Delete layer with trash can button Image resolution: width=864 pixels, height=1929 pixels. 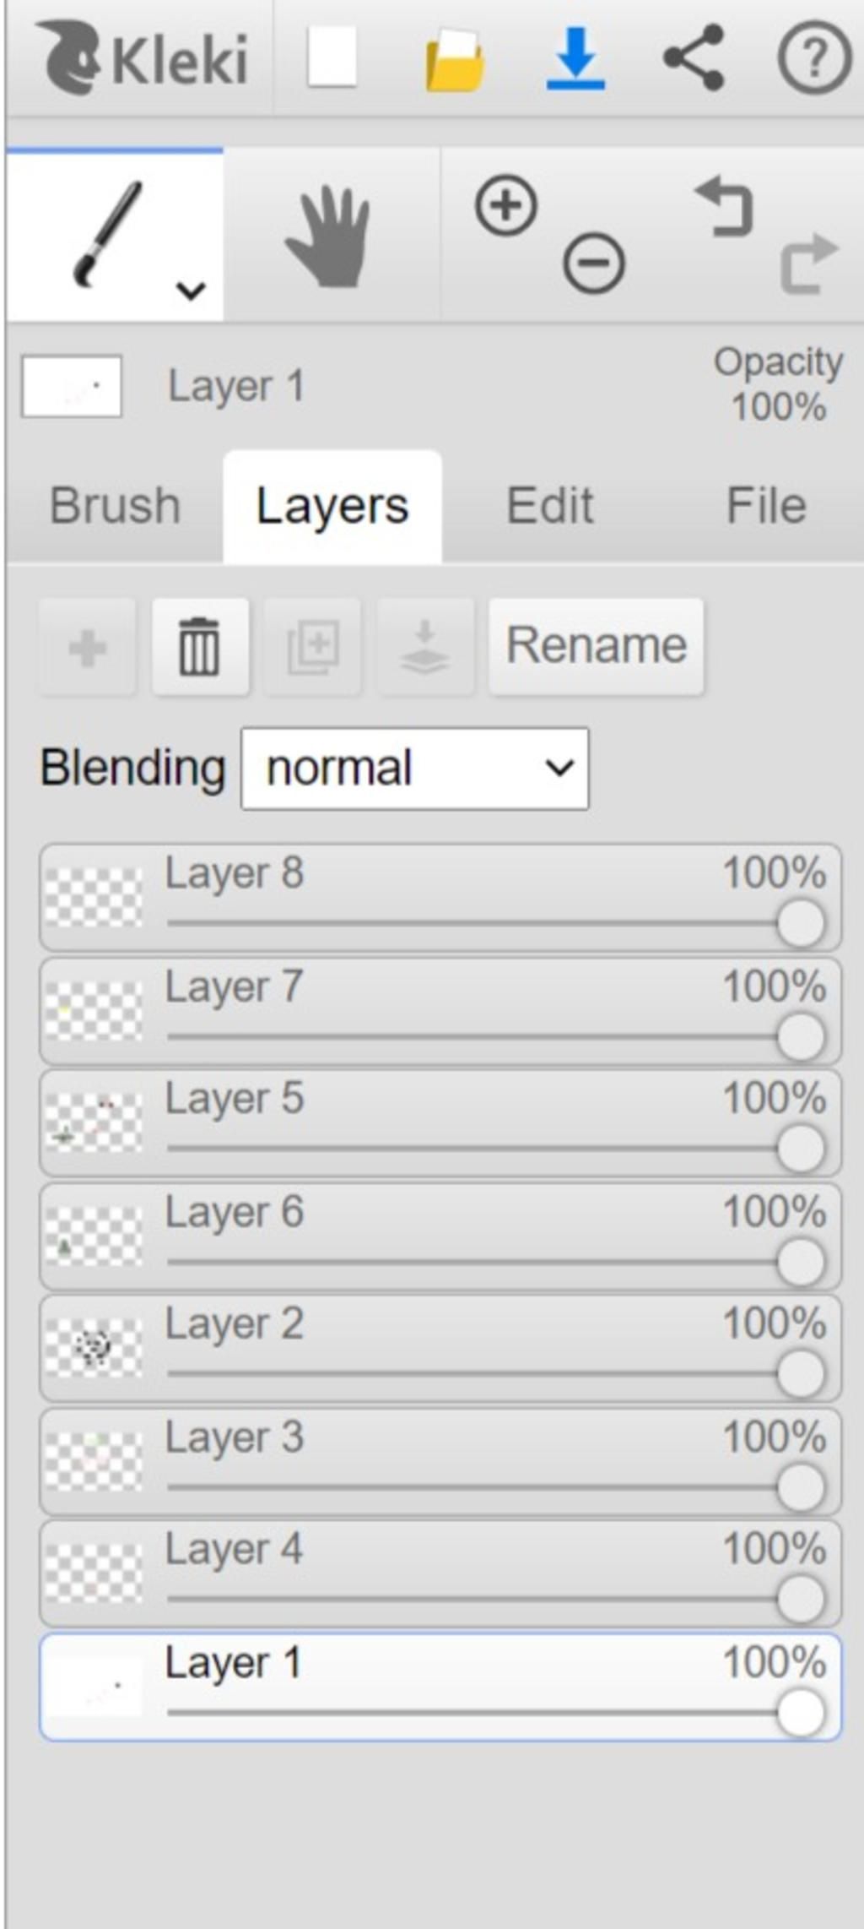click(200, 647)
